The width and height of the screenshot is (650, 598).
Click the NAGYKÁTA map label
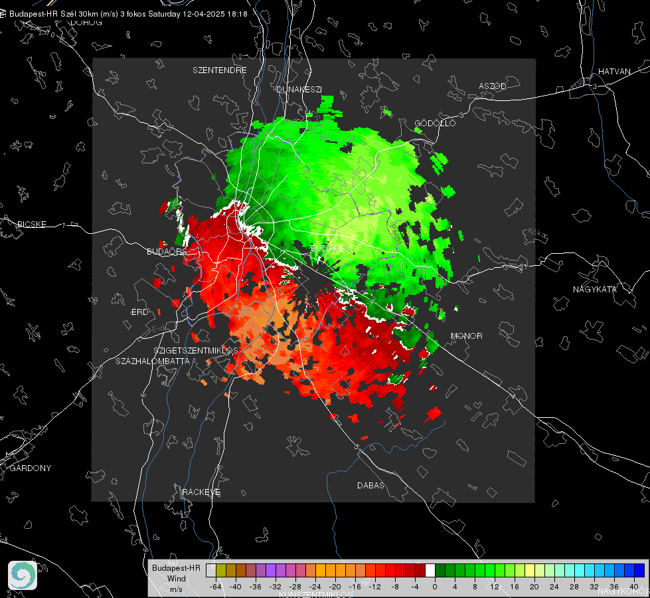595,289
